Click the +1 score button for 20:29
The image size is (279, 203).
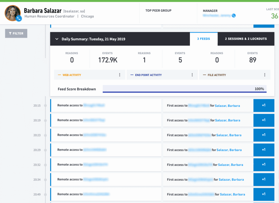[264, 150]
